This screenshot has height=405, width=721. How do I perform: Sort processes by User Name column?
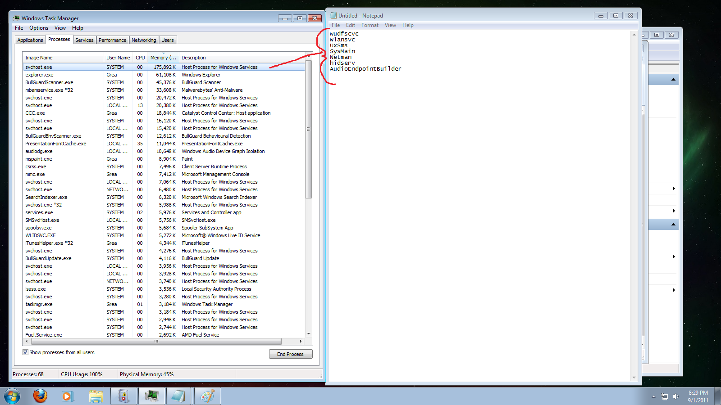[118, 58]
